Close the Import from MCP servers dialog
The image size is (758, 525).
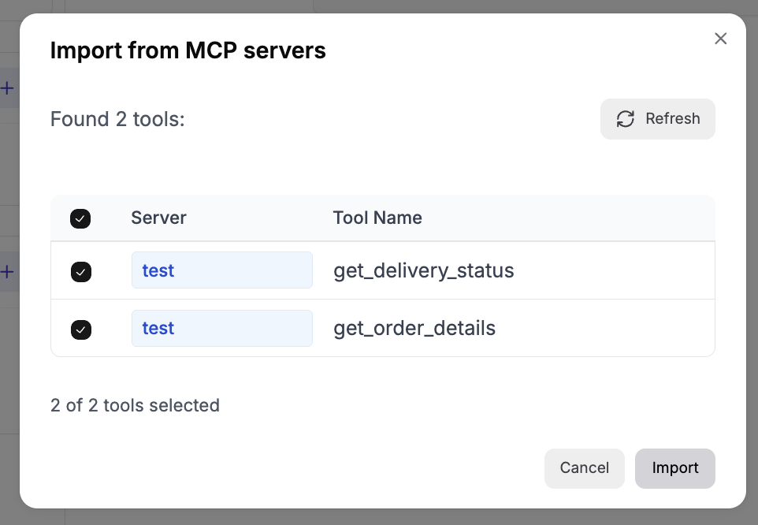point(720,39)
